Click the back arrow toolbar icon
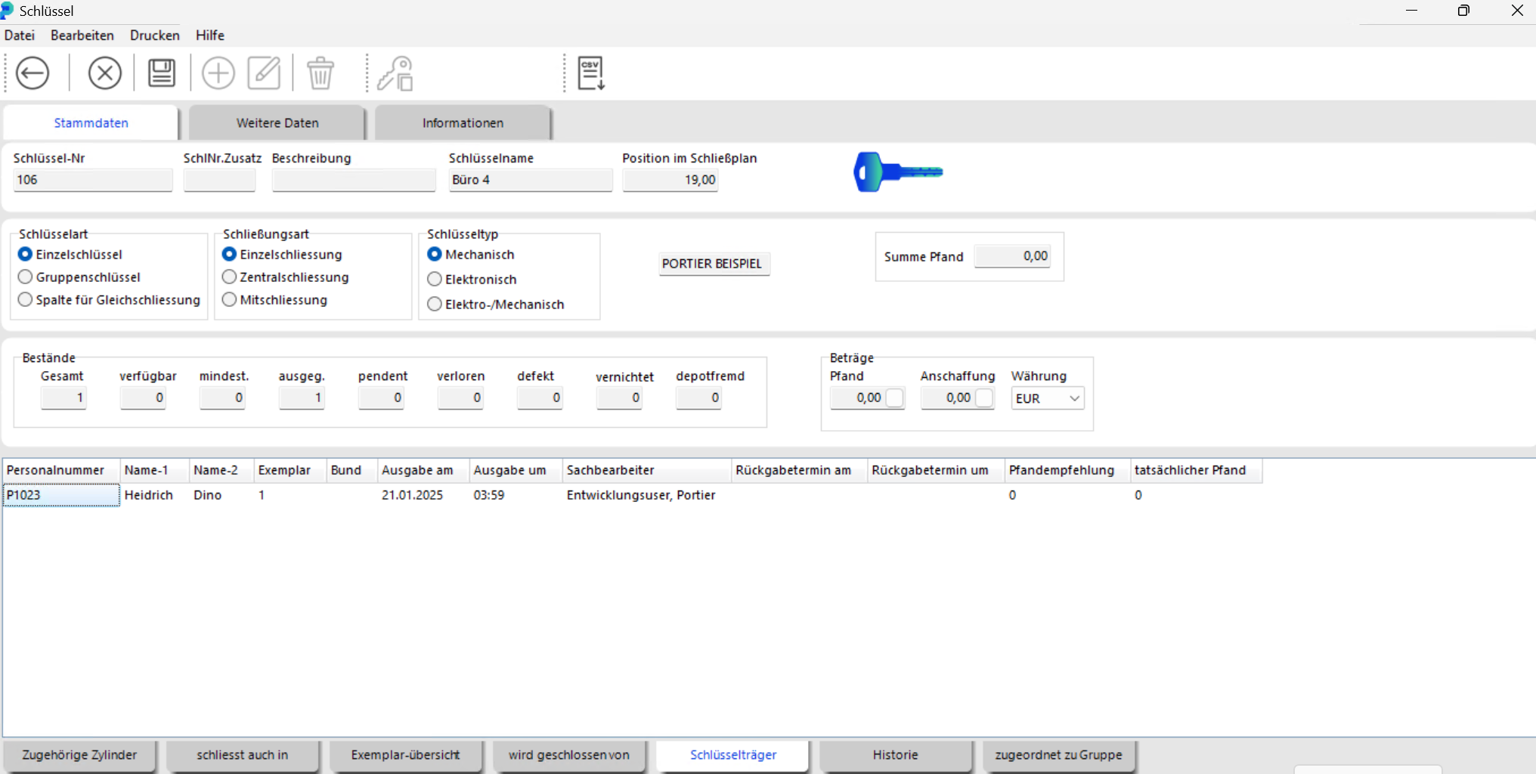1536x774 pixels. tap(33, 73)
